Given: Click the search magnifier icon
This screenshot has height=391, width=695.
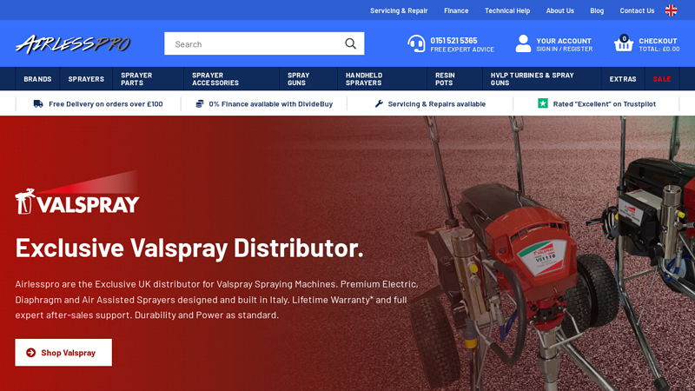Looking at the screenshot, I should click(350, 43).
